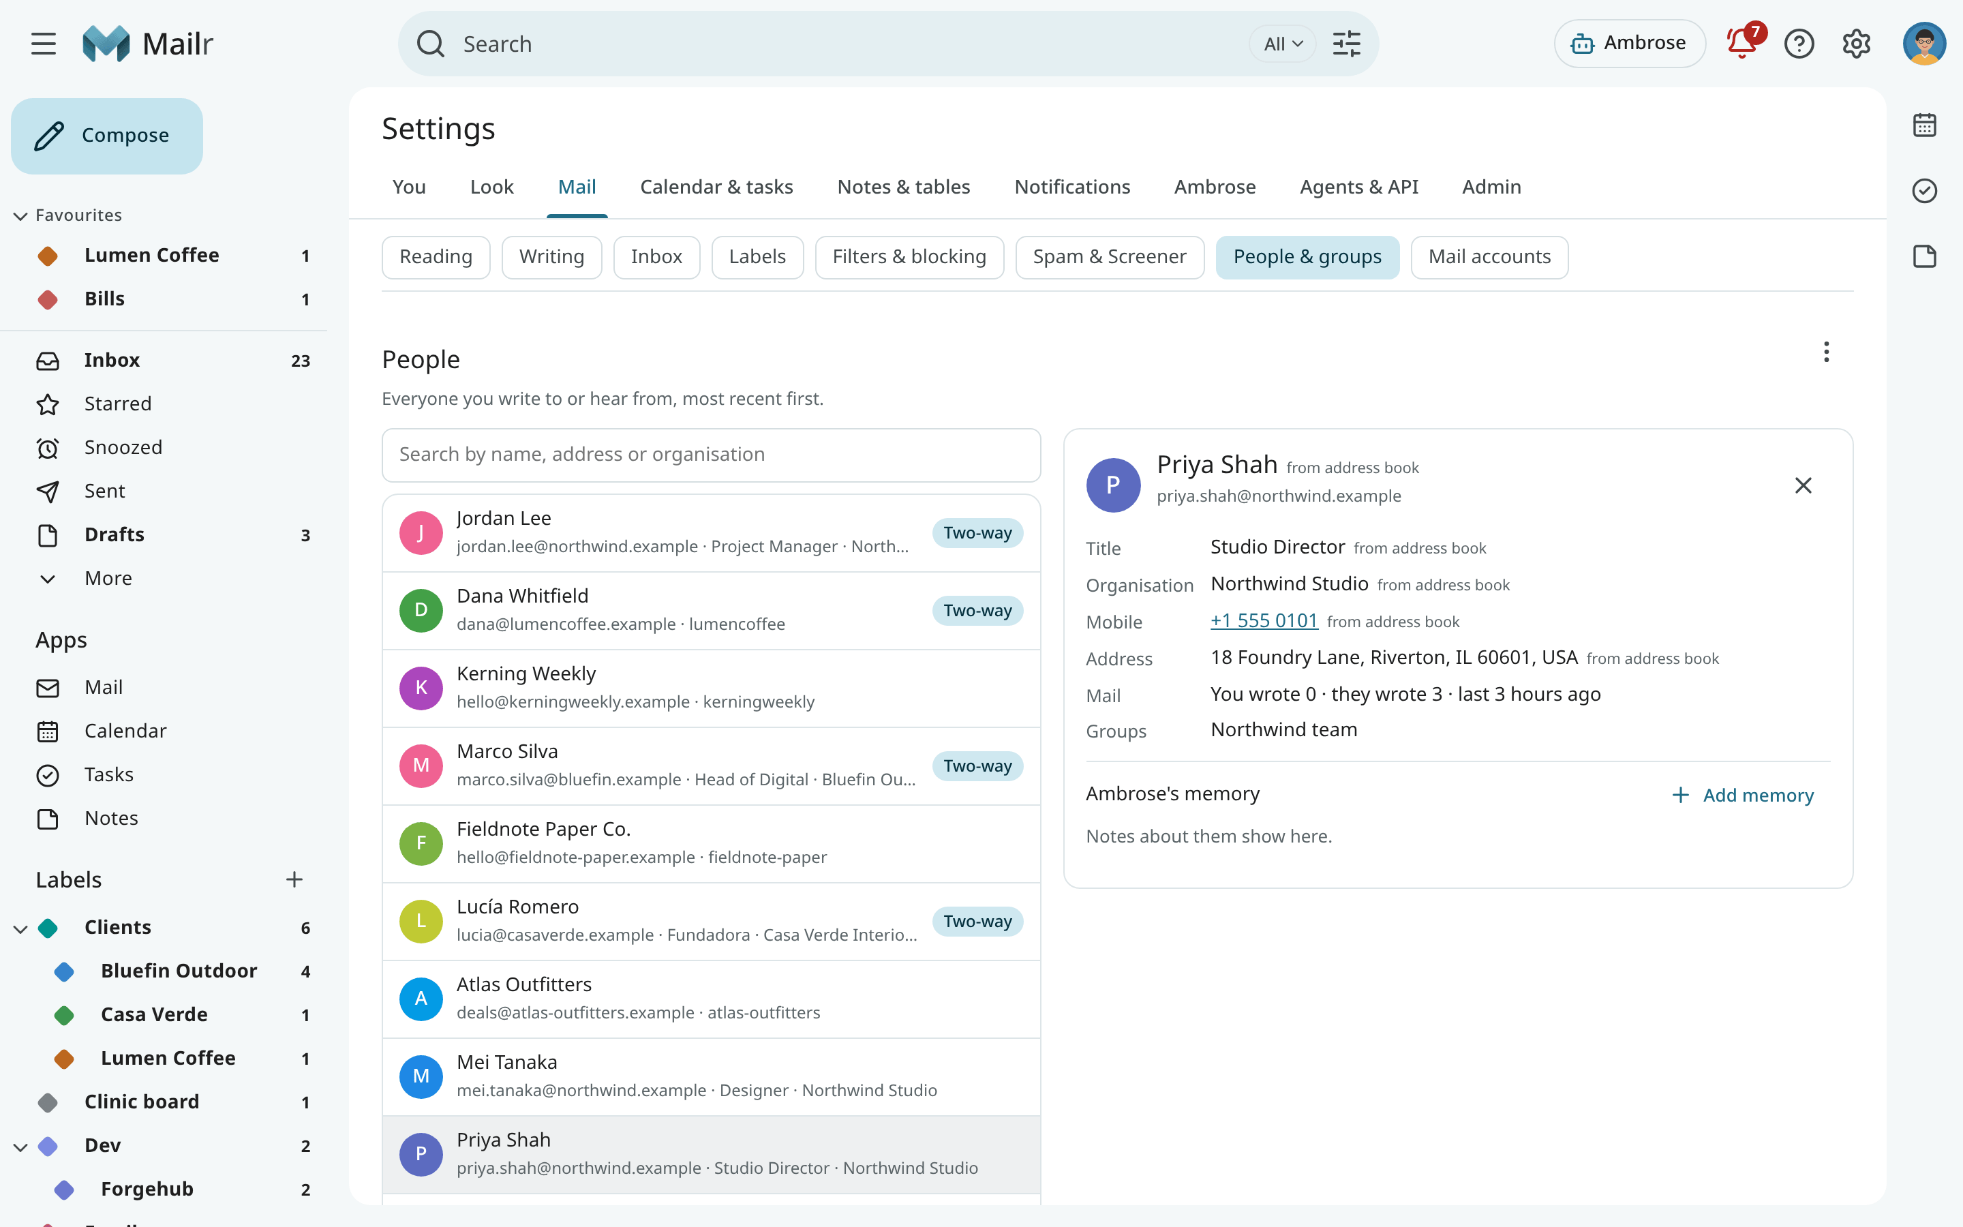
Task: Collapse the Clients label group
Action: [21, 928]
